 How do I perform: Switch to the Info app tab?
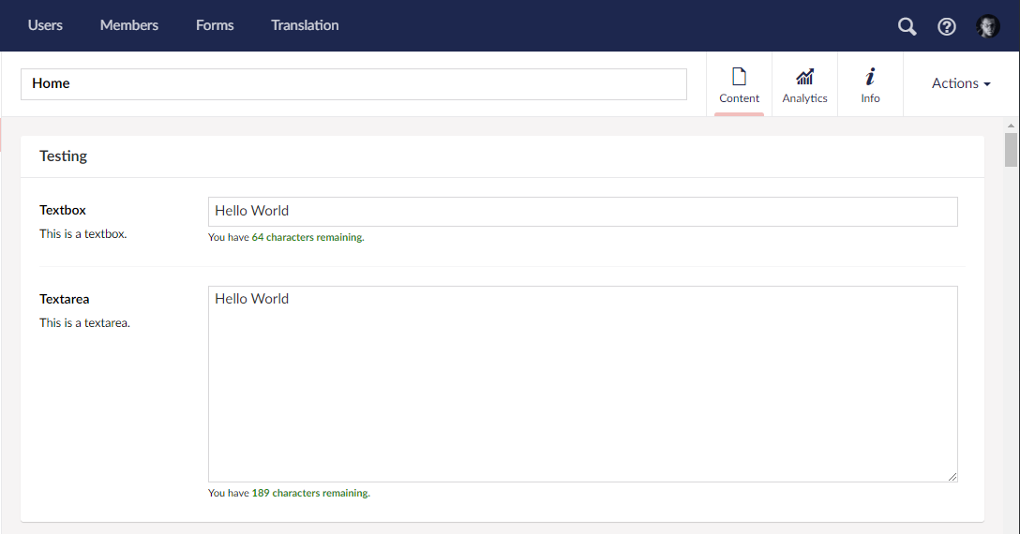click(x=870, y=84)
